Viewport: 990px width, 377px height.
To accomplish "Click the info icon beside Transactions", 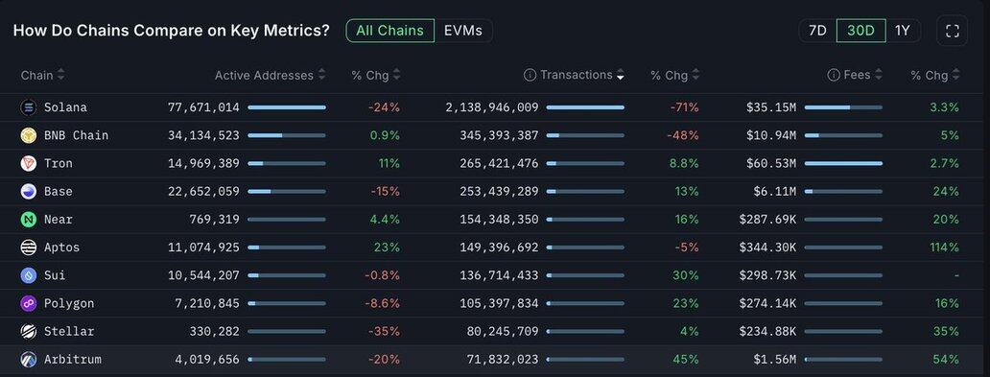I will (x=530, y=75).
